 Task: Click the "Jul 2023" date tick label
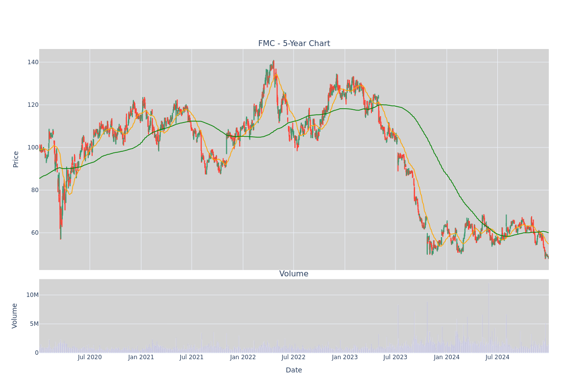pos(395,357)
